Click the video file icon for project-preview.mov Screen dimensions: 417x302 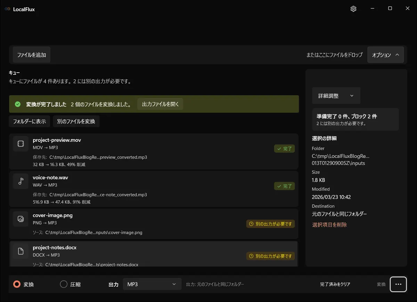click(21, 144)
